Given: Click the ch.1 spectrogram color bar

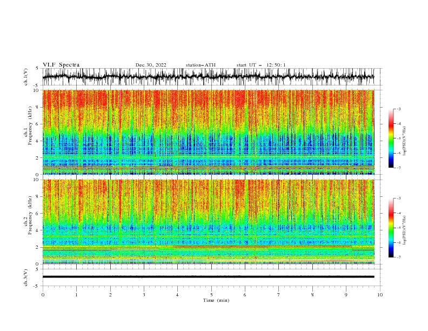Looking at the screenshot, I should click(391, 138).
